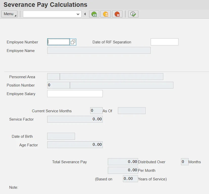Click the Employee Salary input field
This screenshot has width=209, height=194.
tap(75, 94)
